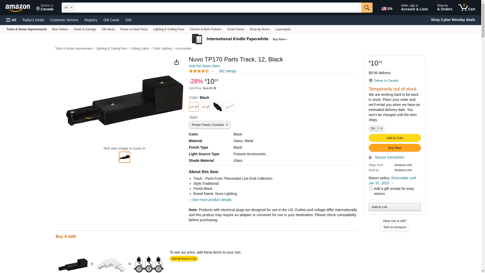Open the search category All dropdown
The image size is (485, 273).
(68, 8)
